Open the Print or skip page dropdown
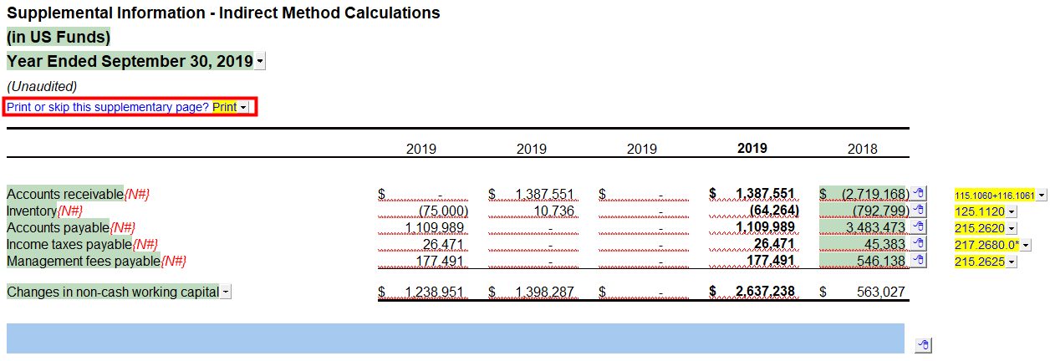 [243, 108]
